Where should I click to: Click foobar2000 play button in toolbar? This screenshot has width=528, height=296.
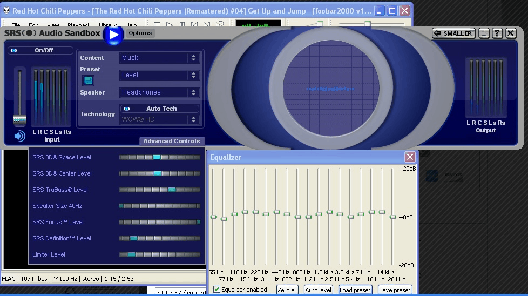tap(170, 24)
